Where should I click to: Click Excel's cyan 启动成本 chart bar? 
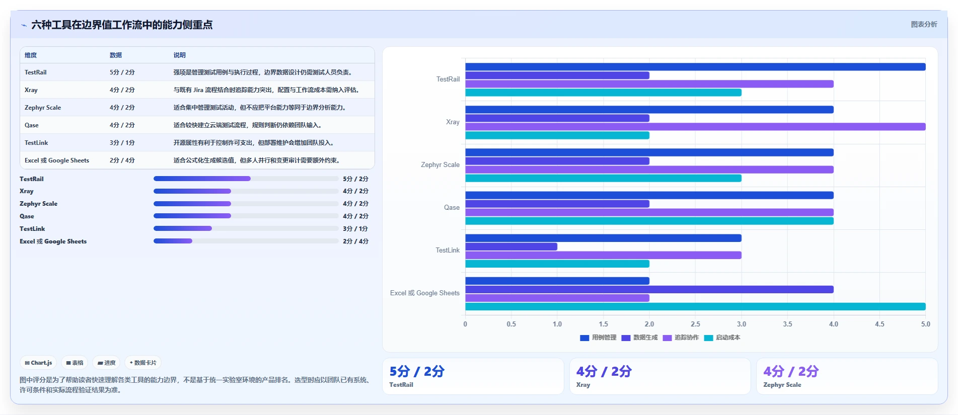695,307
